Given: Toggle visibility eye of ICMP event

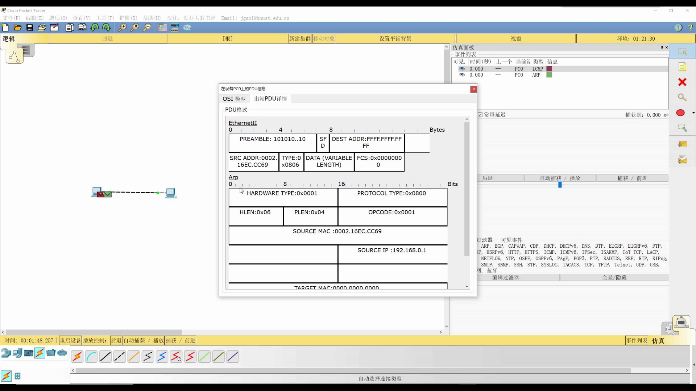Looking at the screenshot, I should (462, 69).
